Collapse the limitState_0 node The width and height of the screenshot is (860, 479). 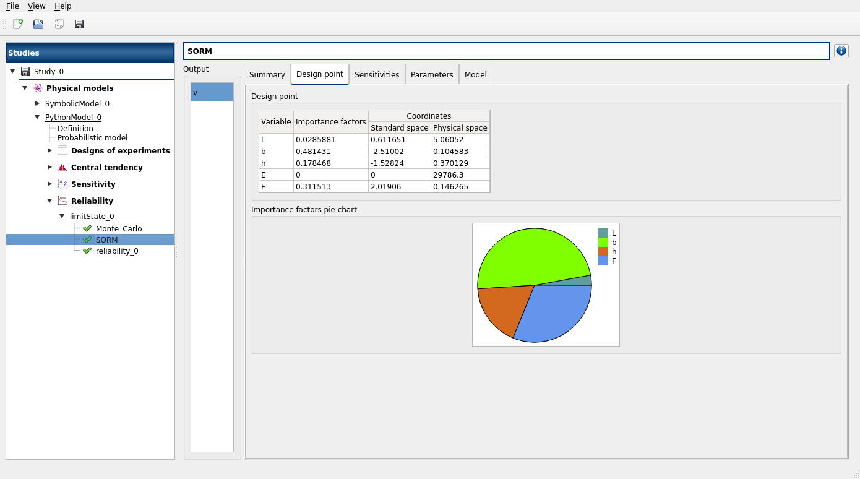[x=62, y=216]
